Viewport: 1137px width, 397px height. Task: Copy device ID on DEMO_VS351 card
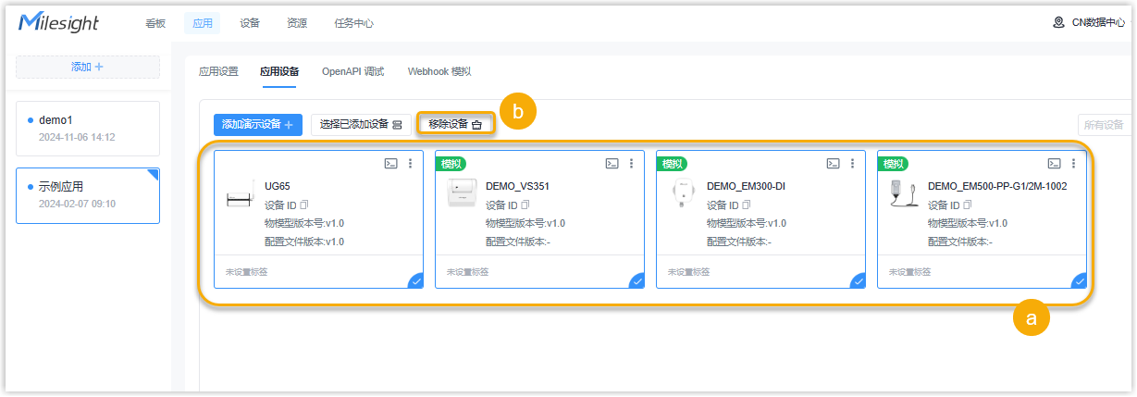pyautogui.click(x=525, y=205)
